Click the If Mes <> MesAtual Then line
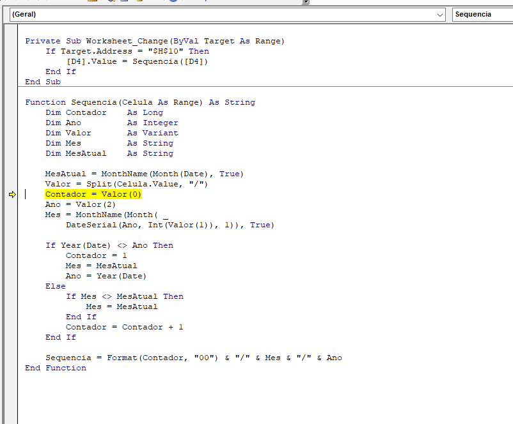The image size is (513, 424). click(x=125, y=296)
